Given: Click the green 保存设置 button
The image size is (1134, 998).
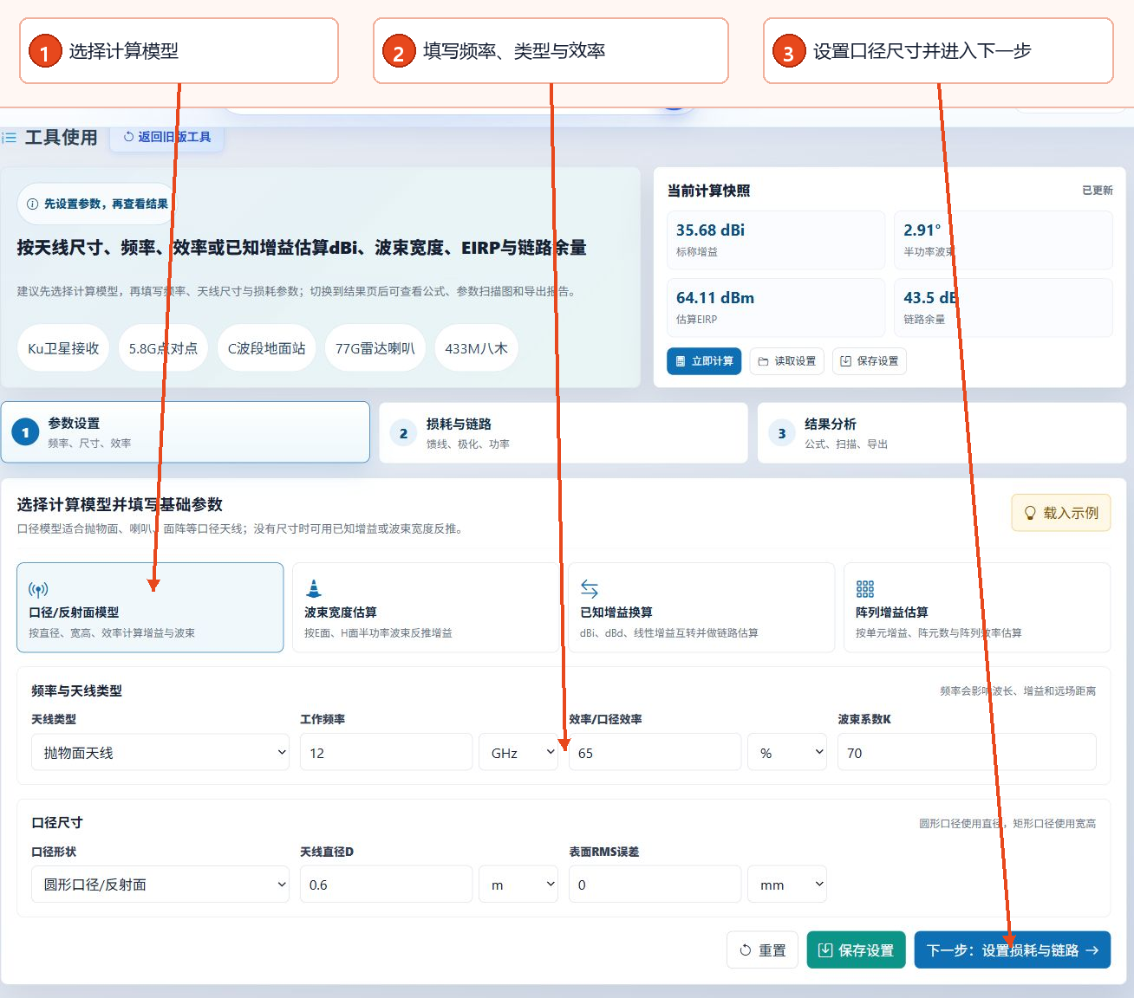Looking at the screenshot, I should tap(856, 949).
